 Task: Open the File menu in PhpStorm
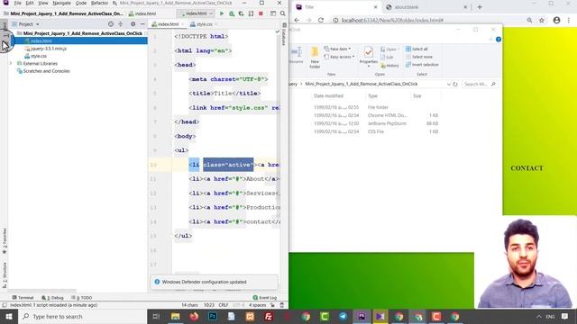coord(18,3)
